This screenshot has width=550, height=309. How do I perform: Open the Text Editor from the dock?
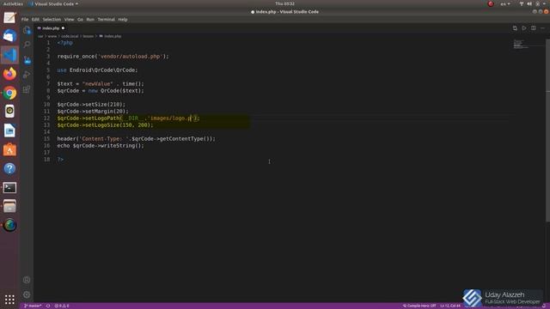click(9, 17)
